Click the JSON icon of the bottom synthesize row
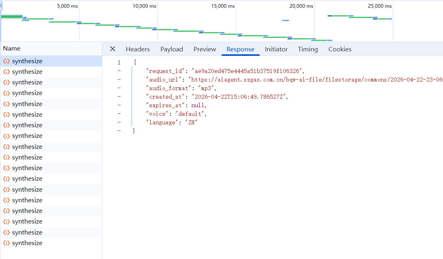This screenshot has height=259, width=443. [x=7, y=243]
